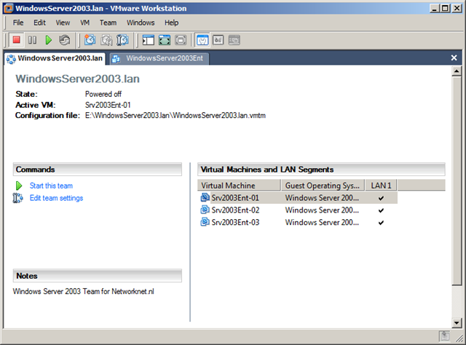The height and width of the screenshot is (345, 466).
Task: Click the LAN 1 column header
Action: pos(382,186)
